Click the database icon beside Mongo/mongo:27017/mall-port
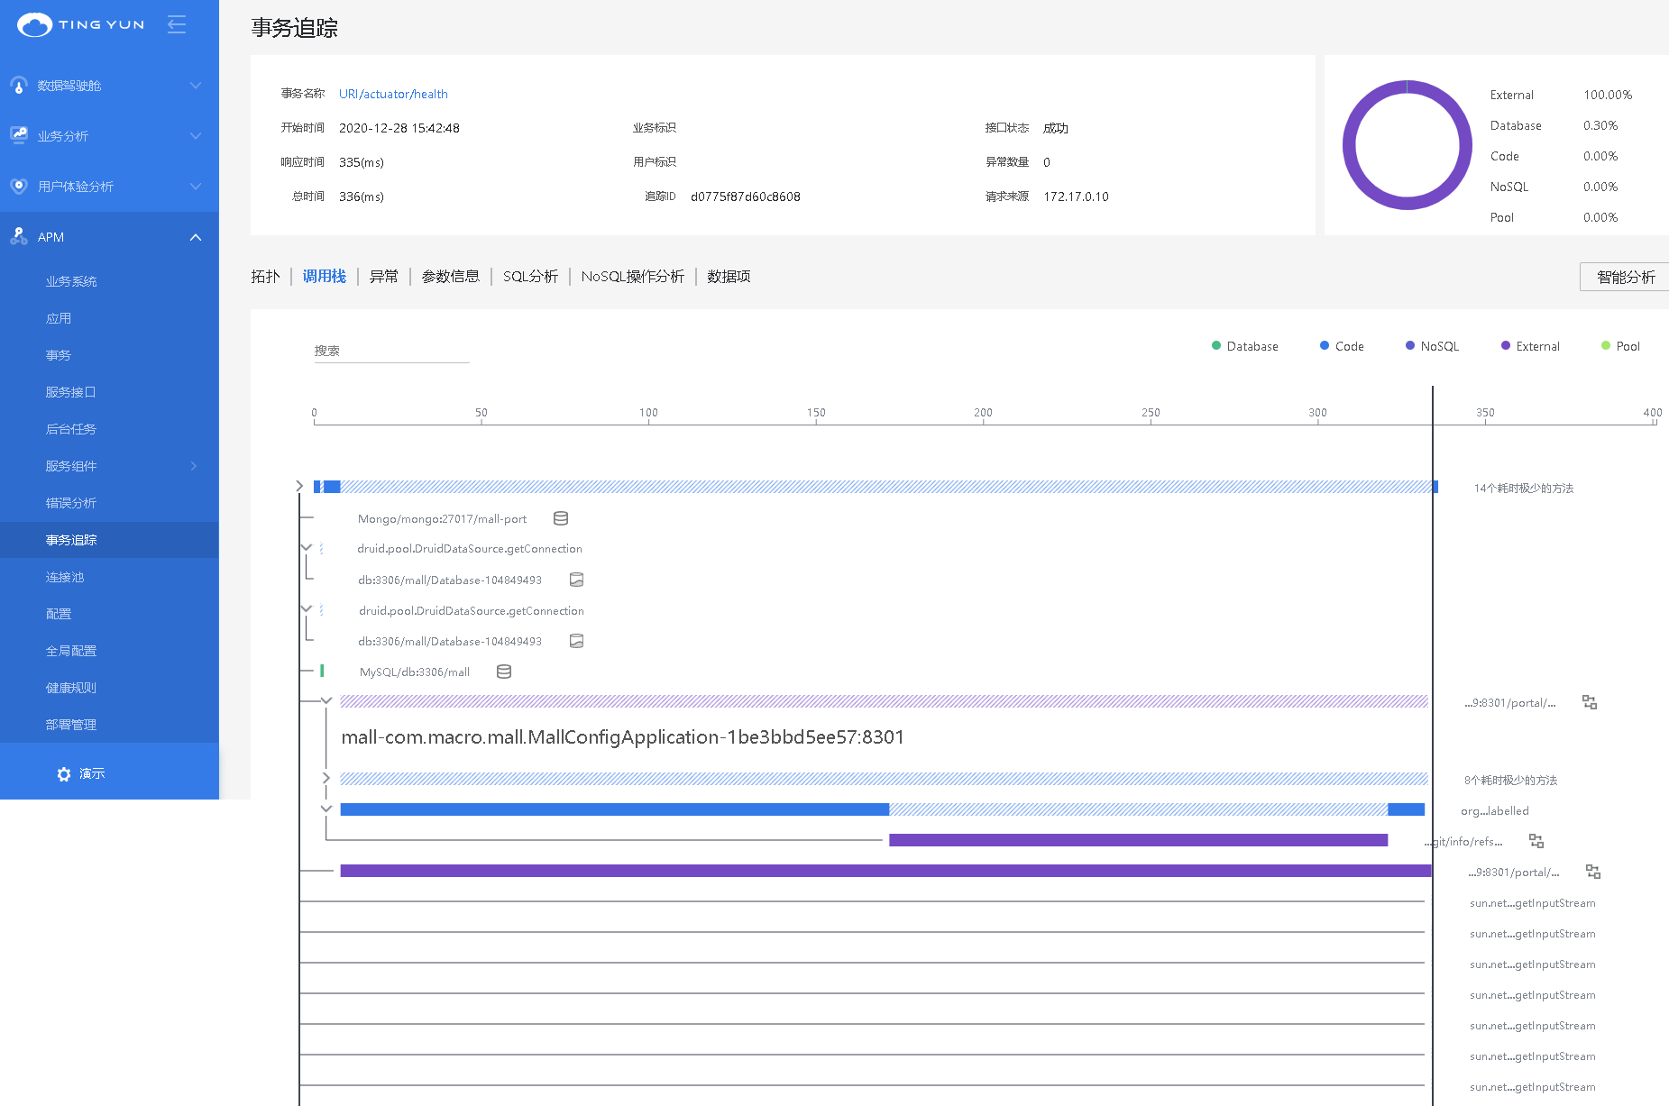Screen dimensions: 1669x1106 click(x=561, y=518)
